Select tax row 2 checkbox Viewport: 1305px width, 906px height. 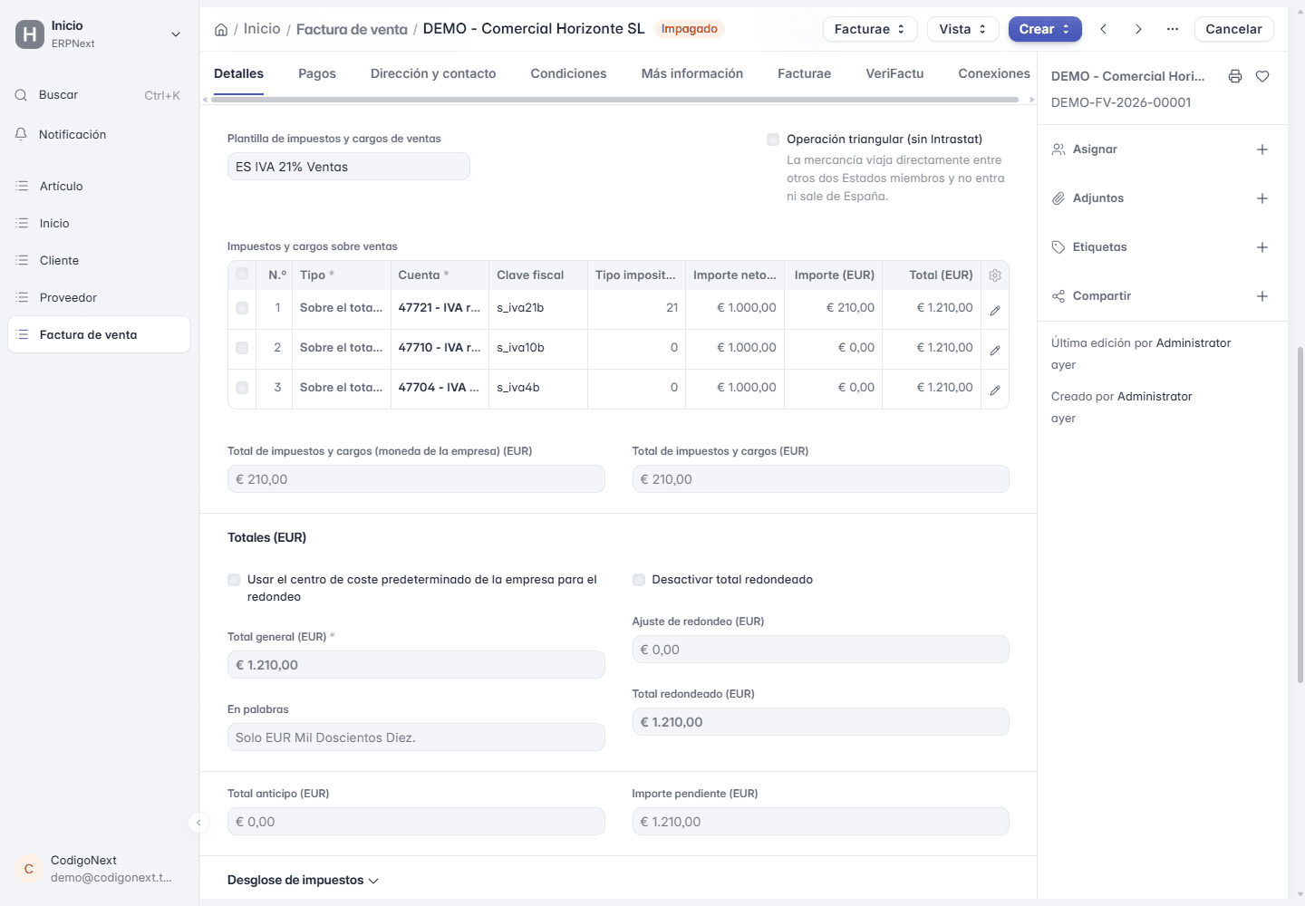tap(242, 348)
